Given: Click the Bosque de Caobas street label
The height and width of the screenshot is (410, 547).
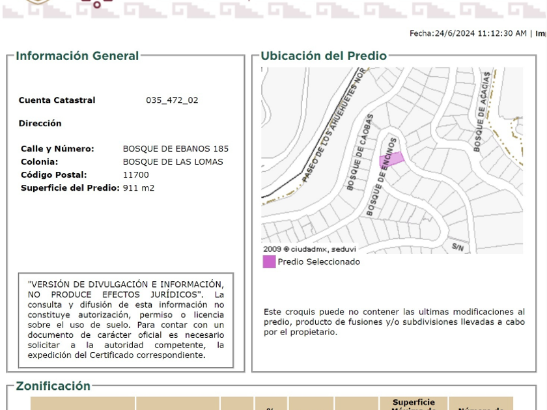Looking at the screenshot, I should [x=359, y=153].
